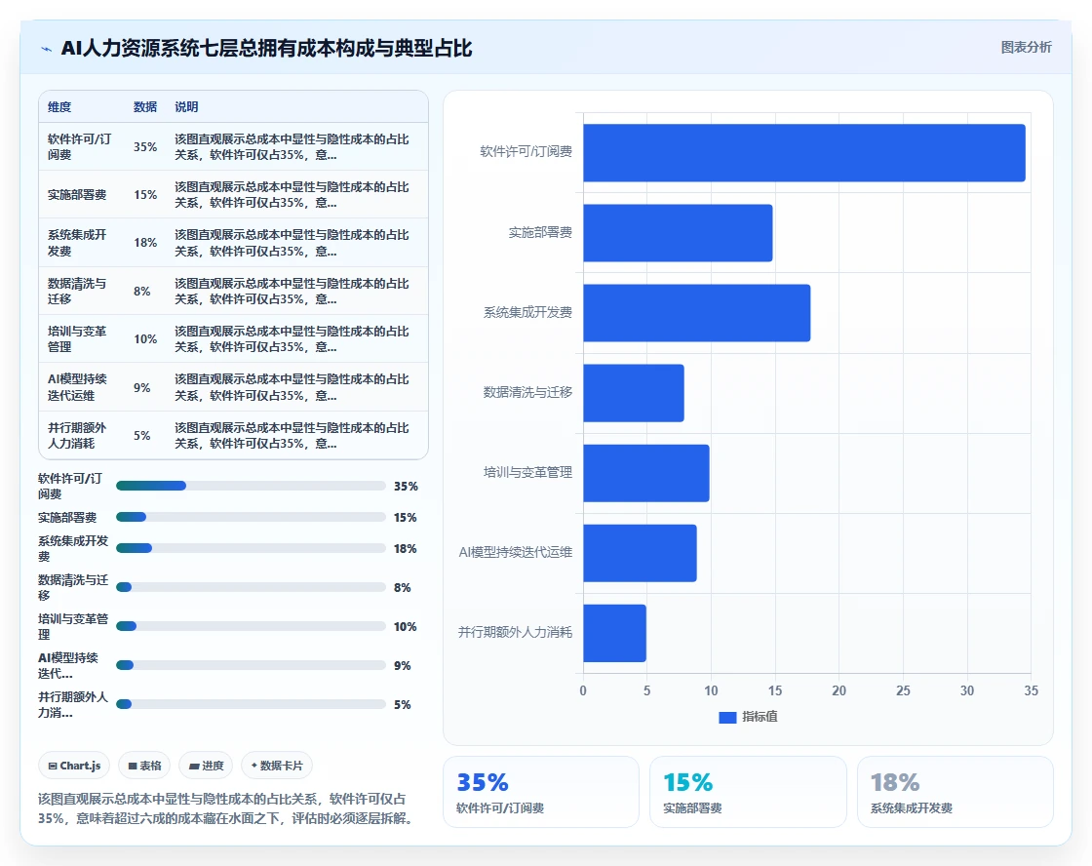Click the 数据清洗与迁移 progress bar

coord(251,587)
